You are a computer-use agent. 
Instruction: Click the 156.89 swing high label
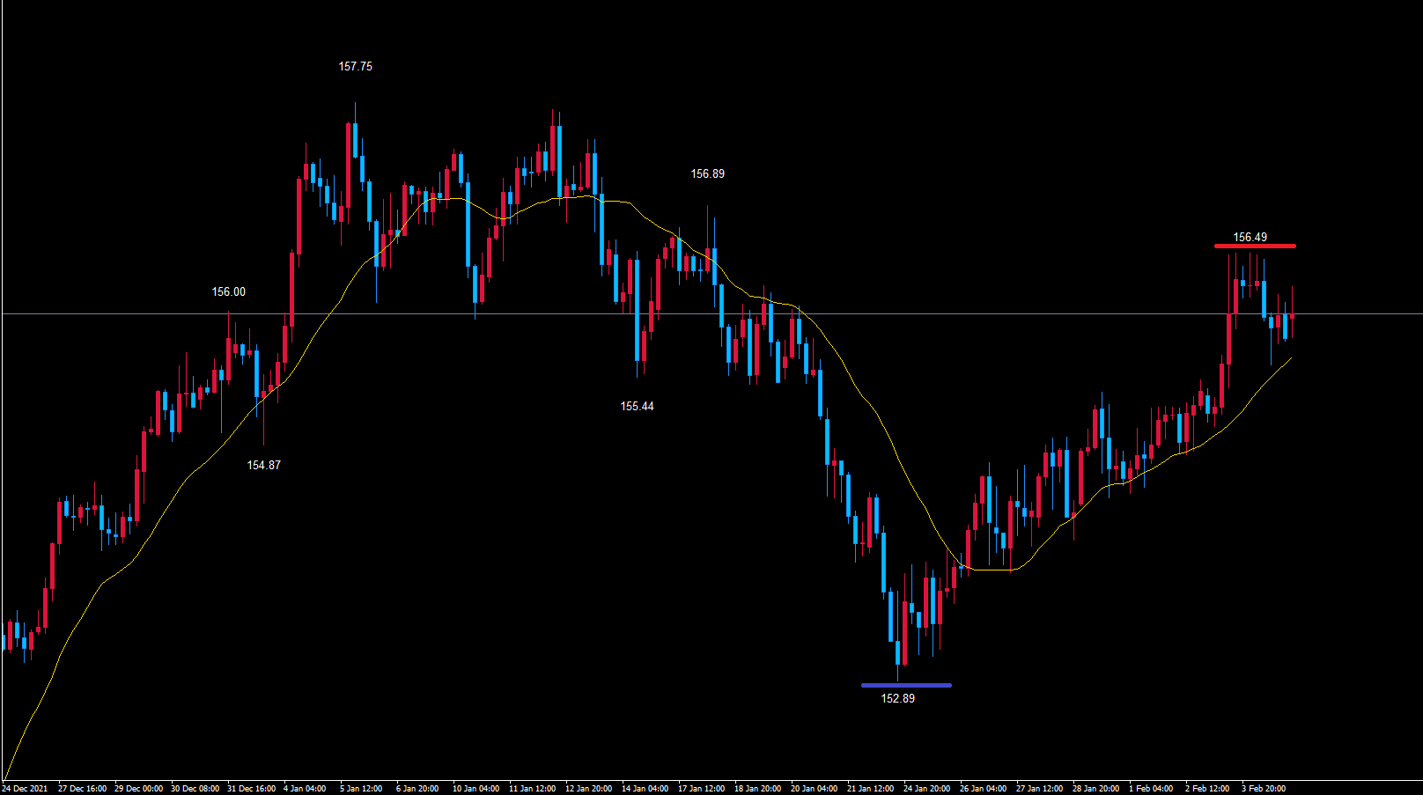pos(707,174)
